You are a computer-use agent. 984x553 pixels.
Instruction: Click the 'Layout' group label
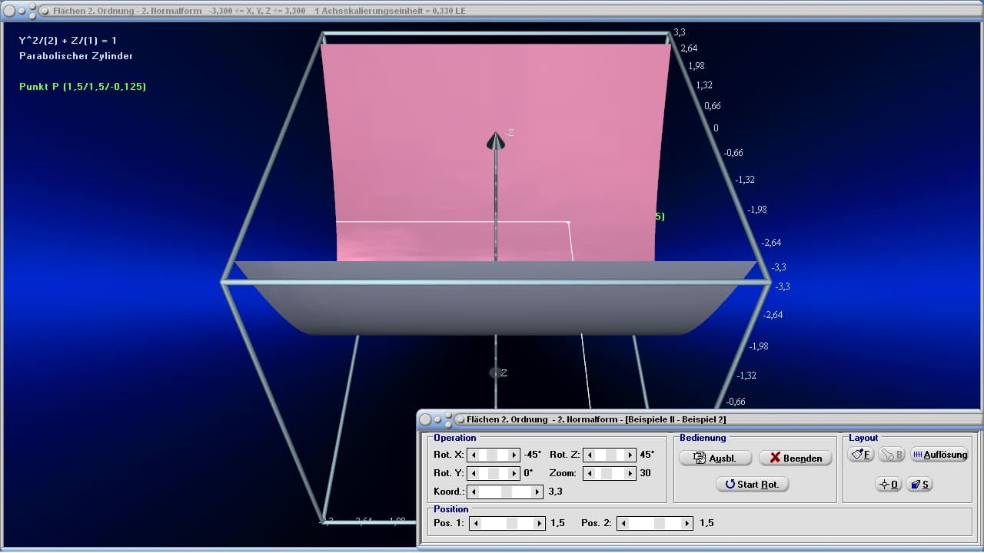tap(863, 438)
